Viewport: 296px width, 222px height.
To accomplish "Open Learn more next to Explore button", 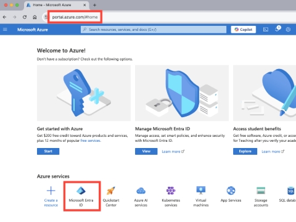I will (273, 152).
